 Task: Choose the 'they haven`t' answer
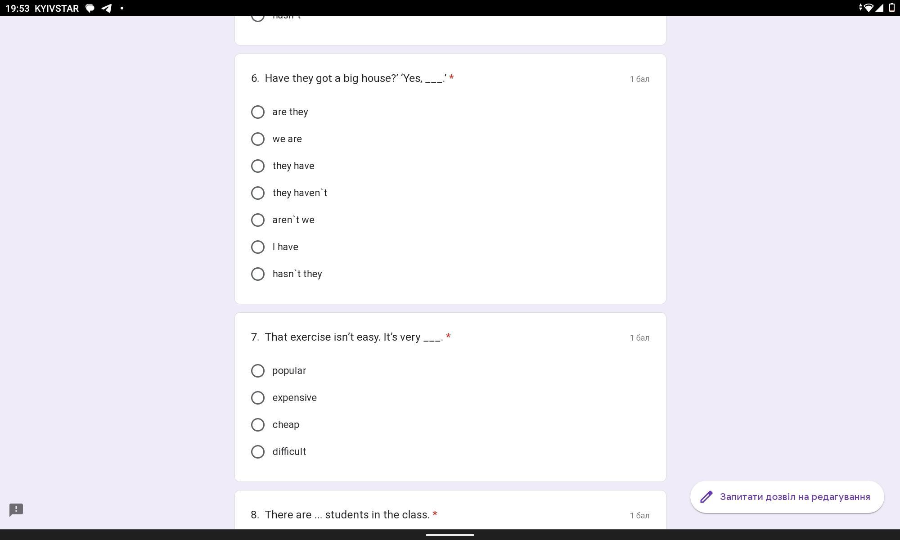258,193
